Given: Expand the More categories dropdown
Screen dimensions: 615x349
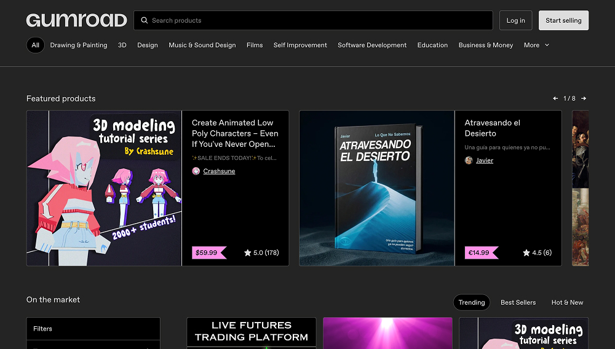Looking at the screenshot, I should pos(536,45).
